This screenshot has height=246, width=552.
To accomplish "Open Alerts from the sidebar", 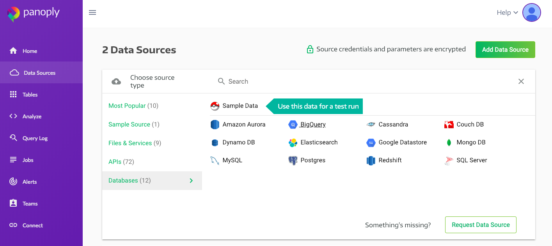I will (41, 182).
